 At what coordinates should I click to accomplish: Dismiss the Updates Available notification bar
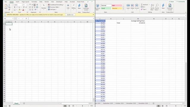(x=93, y=15)
